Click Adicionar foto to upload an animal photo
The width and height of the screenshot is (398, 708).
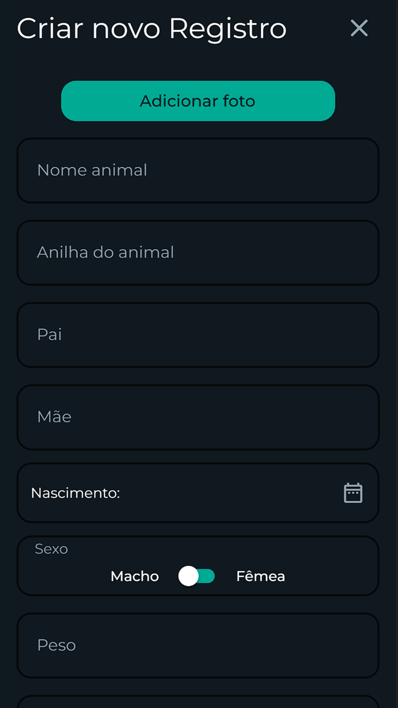coord(198,101)
